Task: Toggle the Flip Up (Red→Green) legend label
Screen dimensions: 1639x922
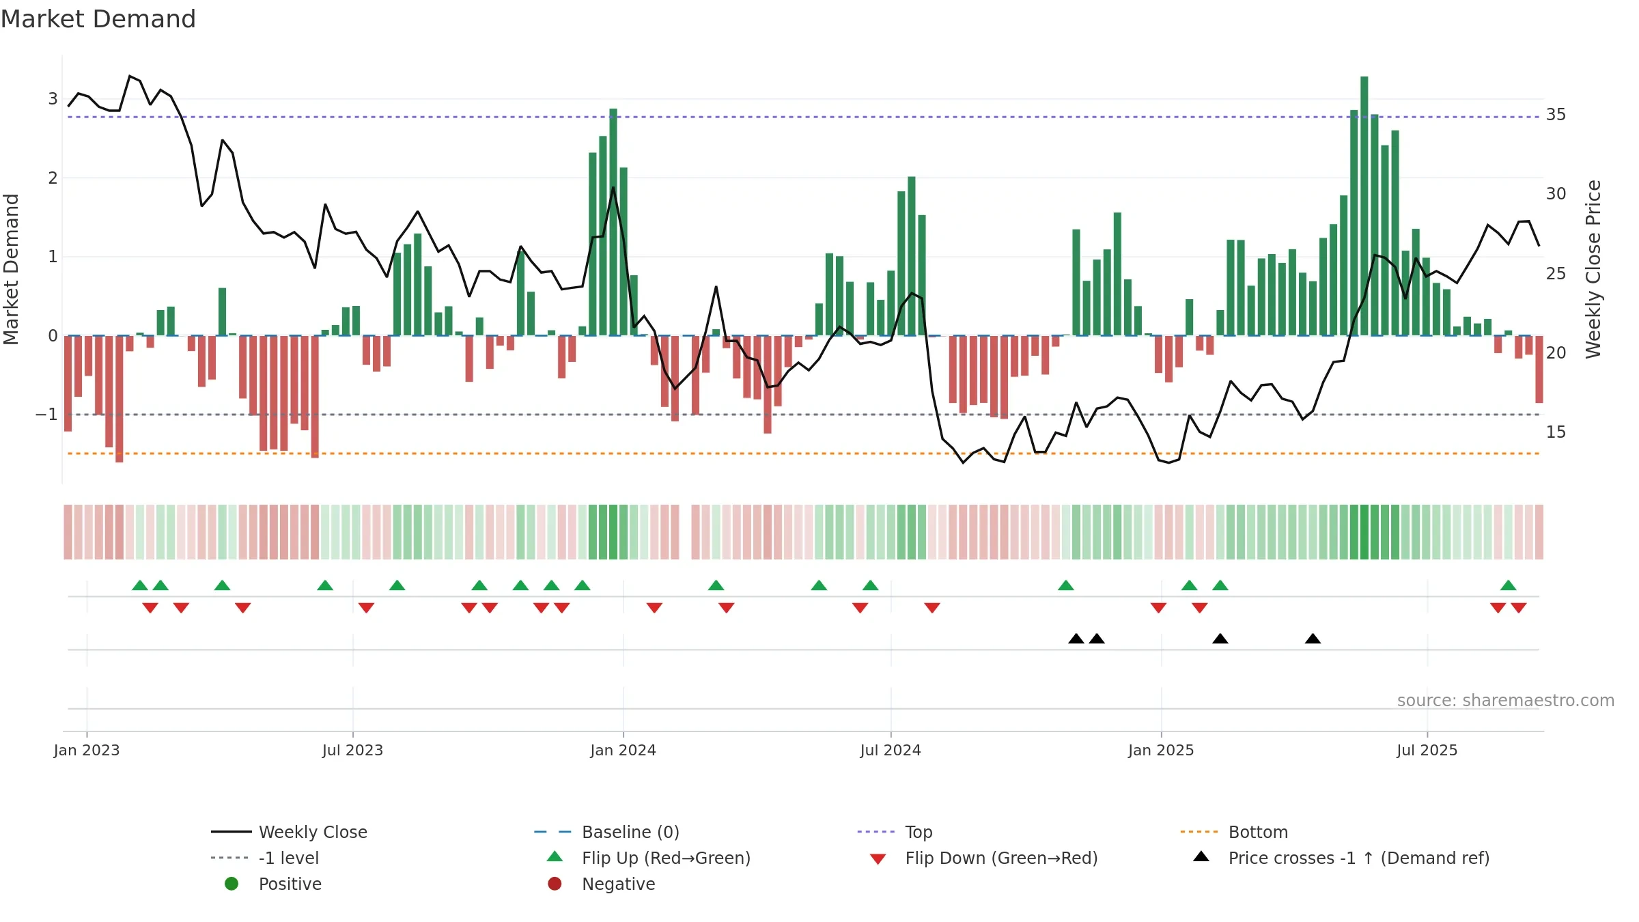Action: tap(666, 858)
